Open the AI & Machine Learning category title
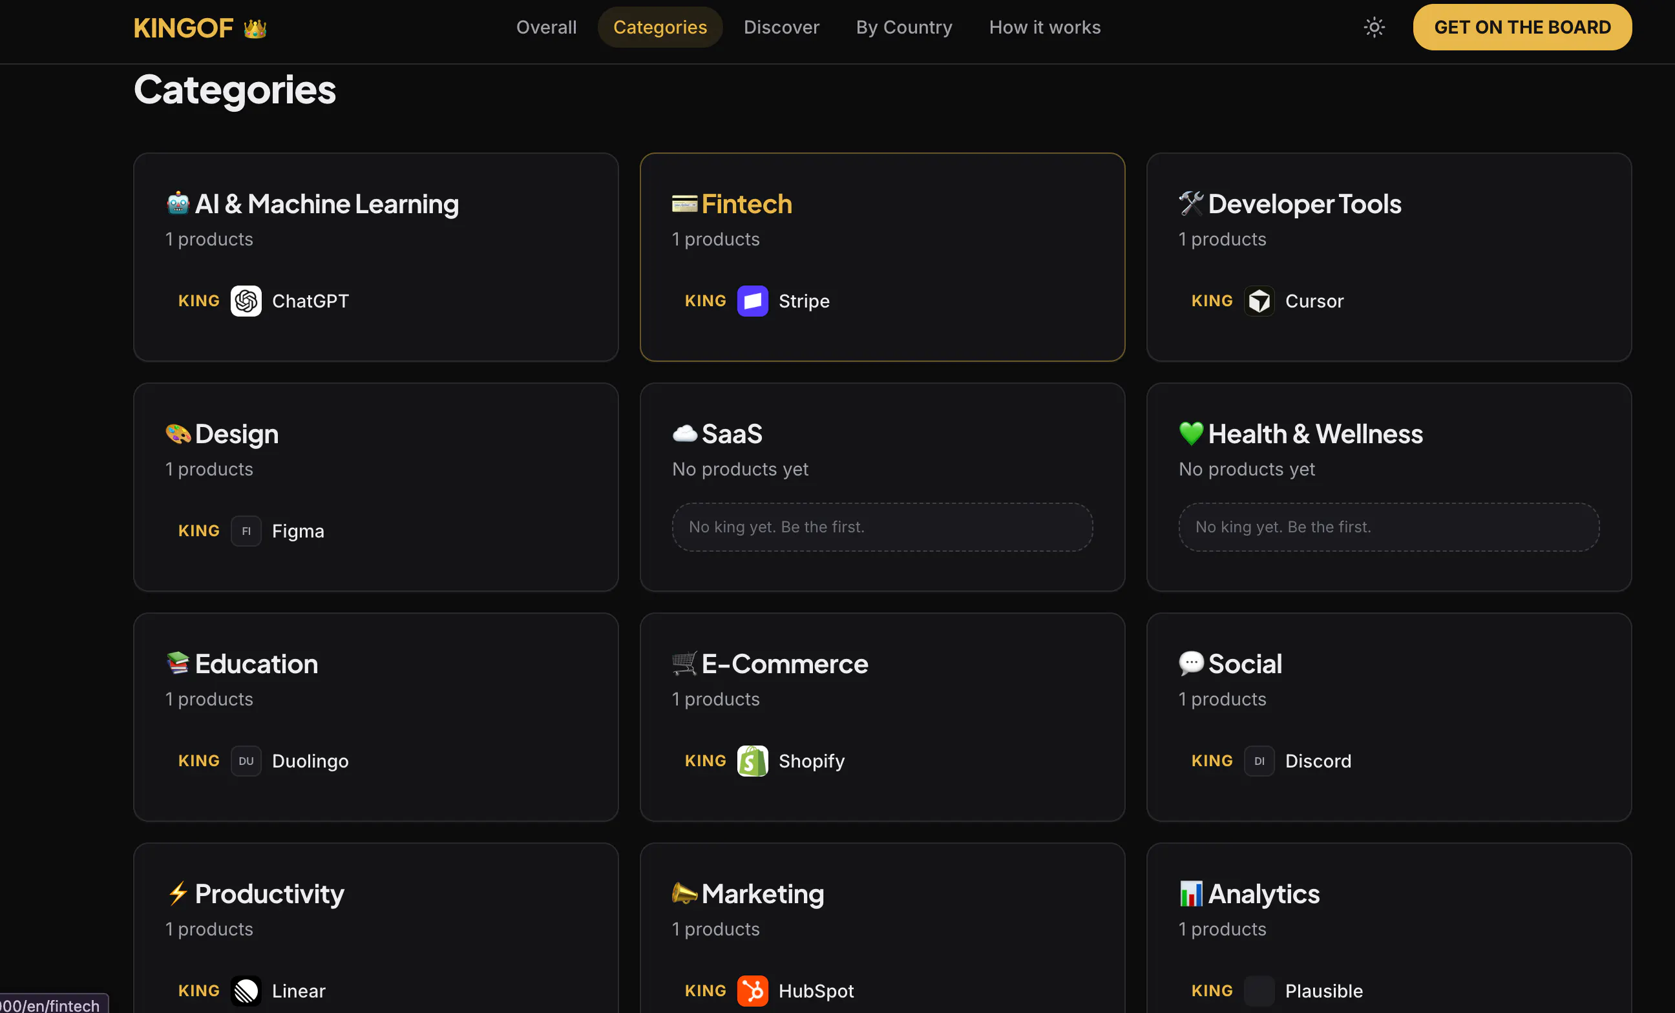The image size is (1675, 1013). coord(327,204)
